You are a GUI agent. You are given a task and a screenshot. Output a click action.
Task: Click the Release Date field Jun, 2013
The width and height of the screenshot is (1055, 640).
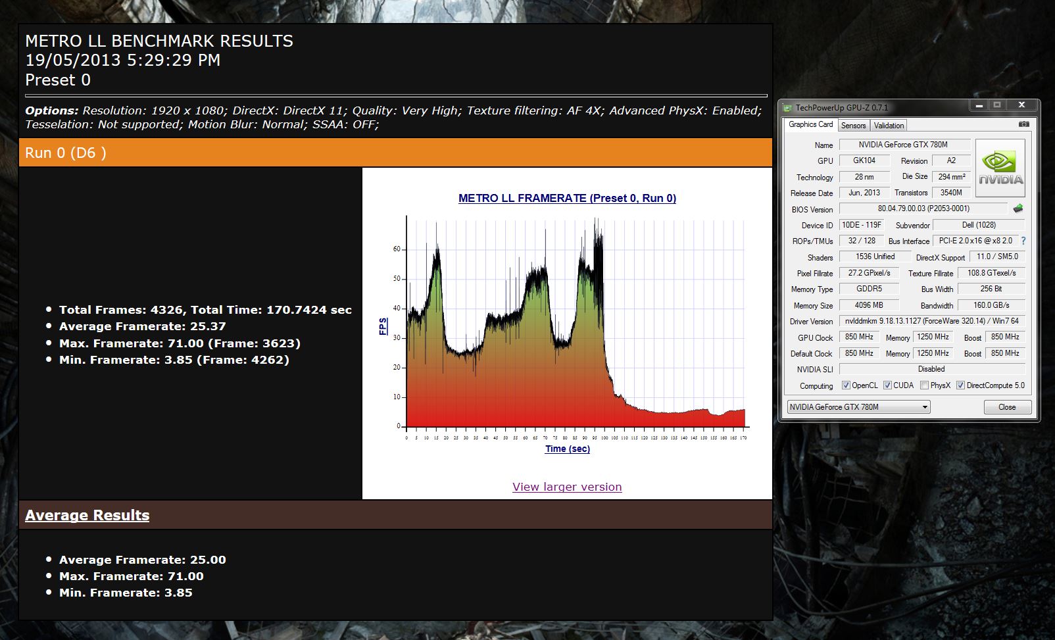(864, 193)
